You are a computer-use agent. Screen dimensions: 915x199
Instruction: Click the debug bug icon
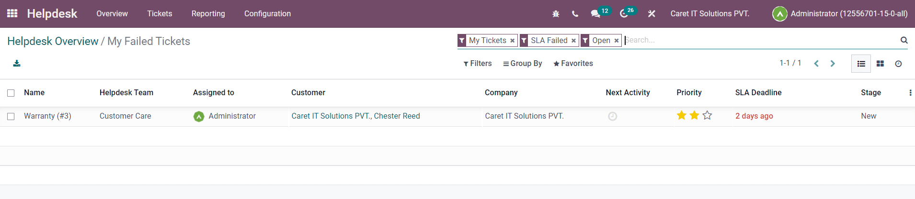tap(556, 14)
